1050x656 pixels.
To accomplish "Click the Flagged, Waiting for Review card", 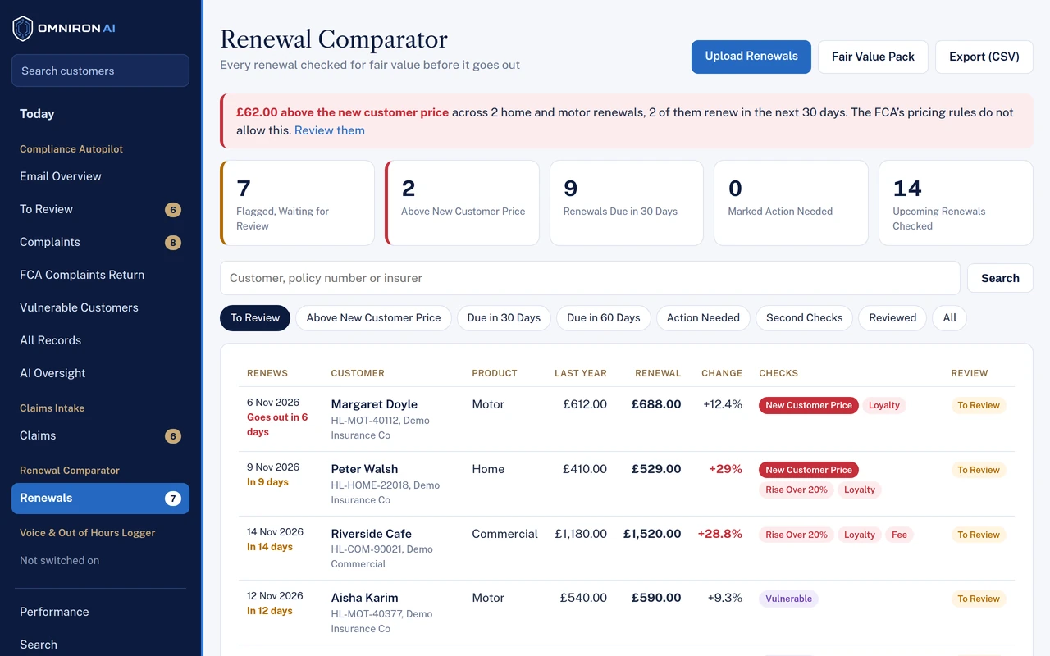I will coord(297,203).
